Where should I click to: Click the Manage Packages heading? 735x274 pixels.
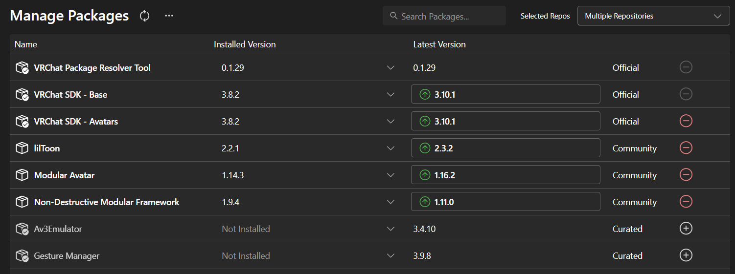[x=69, y=16]
